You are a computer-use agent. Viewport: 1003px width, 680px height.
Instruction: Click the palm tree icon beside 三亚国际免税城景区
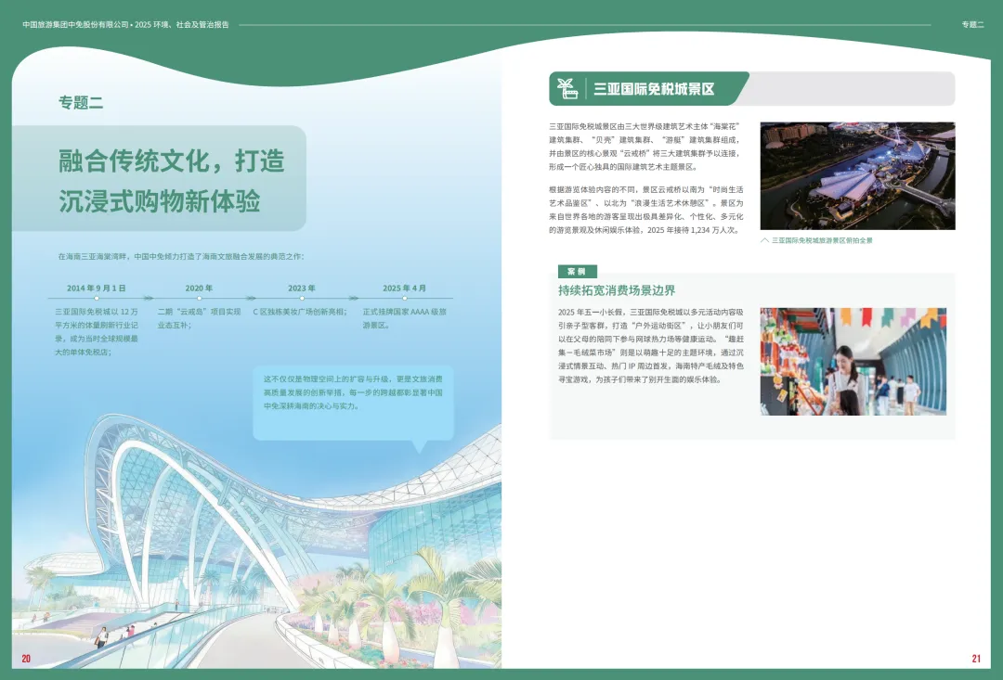567,89
